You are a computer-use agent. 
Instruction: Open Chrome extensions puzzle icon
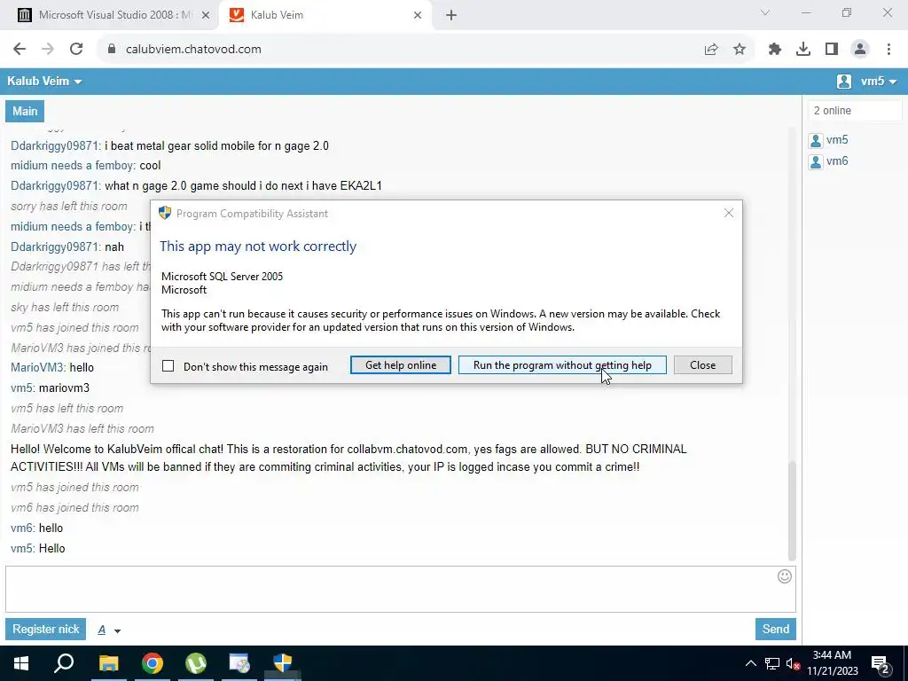pos(775,50)
